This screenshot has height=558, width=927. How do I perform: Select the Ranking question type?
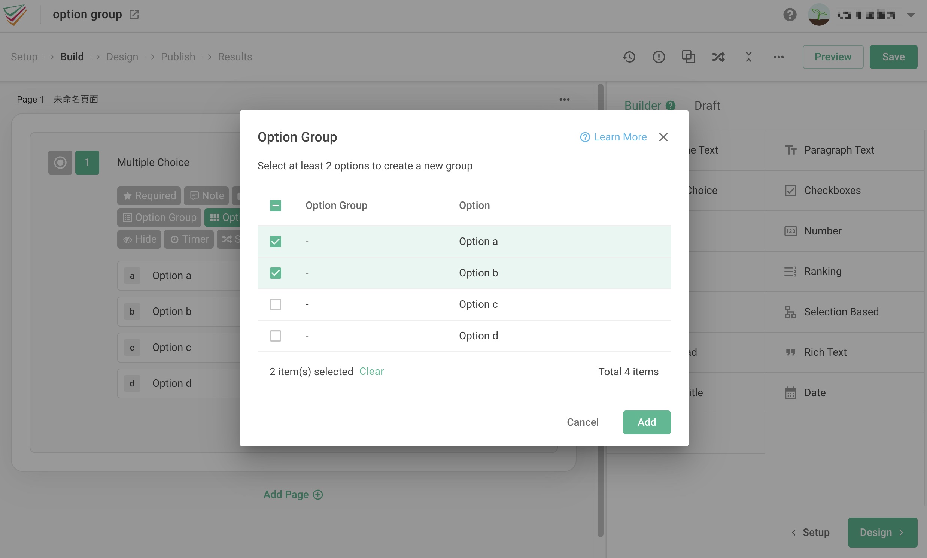click(823, 271)
